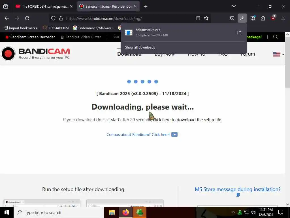Click the Type here to search box
This screenshot has width=290, height=218.
pos(59,212)
